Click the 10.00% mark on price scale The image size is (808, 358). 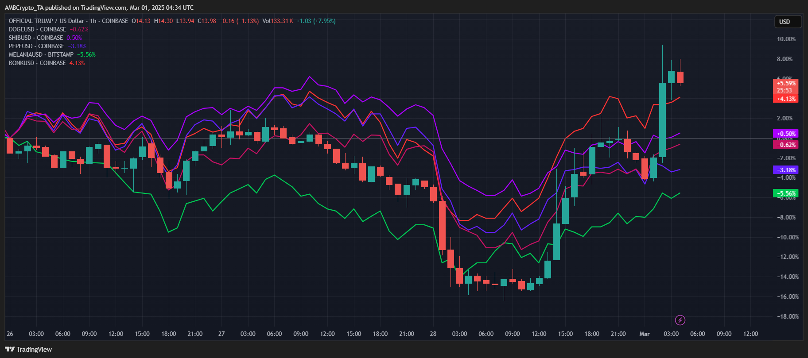tap(786, 39)
